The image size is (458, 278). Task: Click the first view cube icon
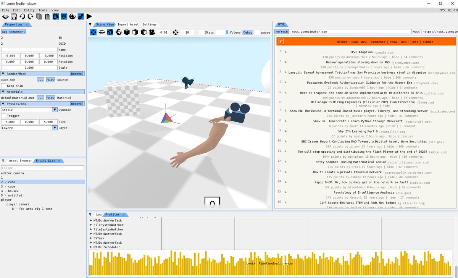tap(127, 32)
